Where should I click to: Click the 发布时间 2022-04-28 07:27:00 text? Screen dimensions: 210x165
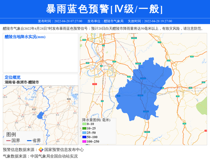pyautogui.click(x=60, y=21)
